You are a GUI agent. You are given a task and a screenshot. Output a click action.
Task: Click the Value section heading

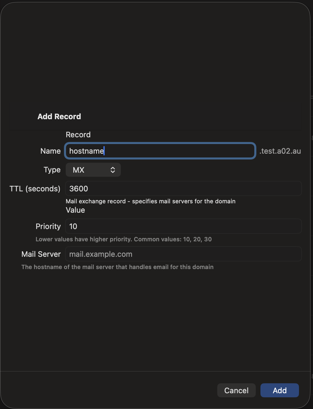tap(75, 210)
